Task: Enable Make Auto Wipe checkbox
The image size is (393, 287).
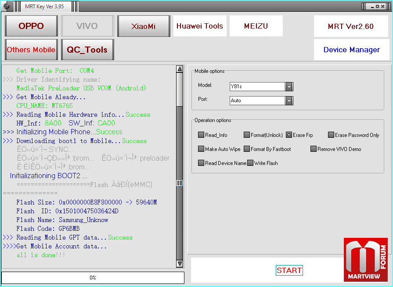Action: [x=201, y=149]
